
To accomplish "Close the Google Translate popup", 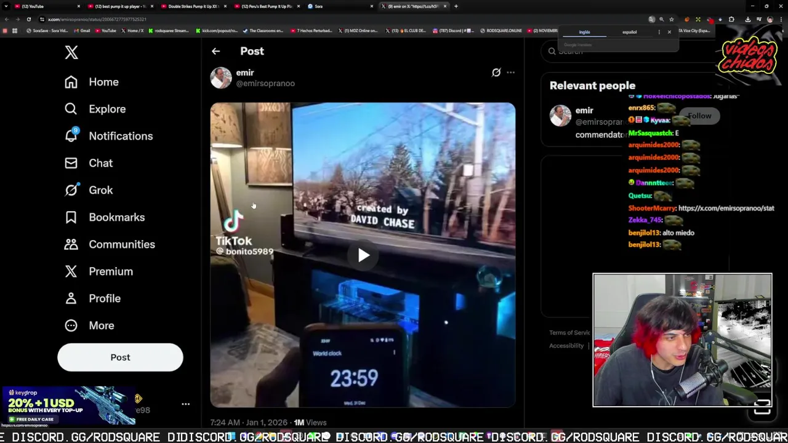I will (x=669, y=32).
